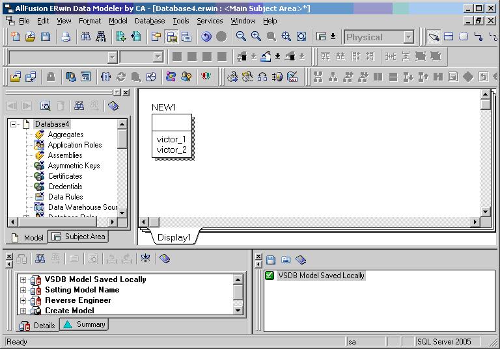Click the Zoom In magnifier icon
This screenshot has width=500, height=349.
256,36
